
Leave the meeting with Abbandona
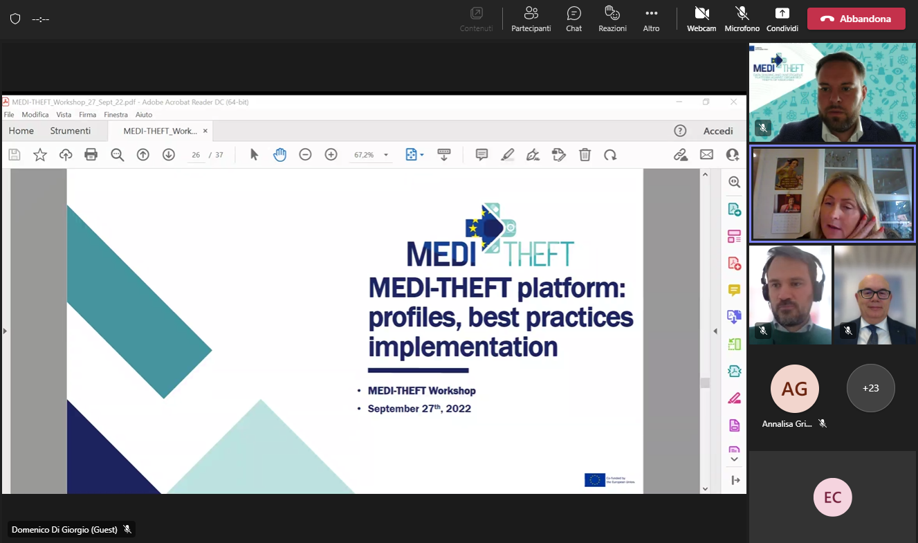(856, 19)
